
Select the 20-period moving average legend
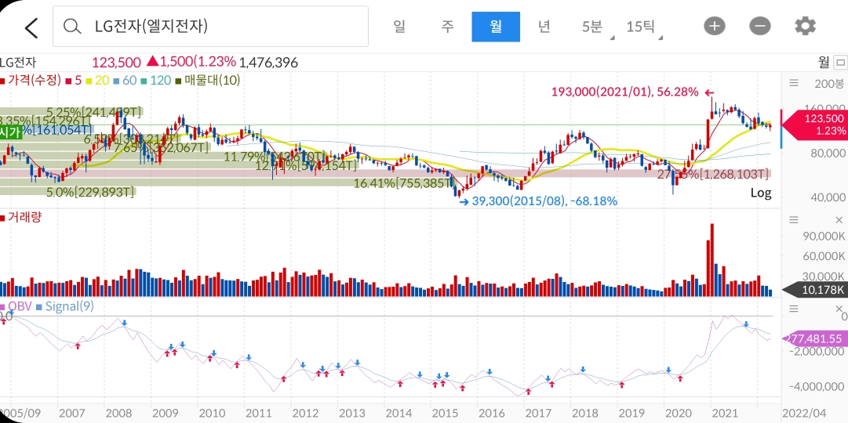[x=97, y=81]
